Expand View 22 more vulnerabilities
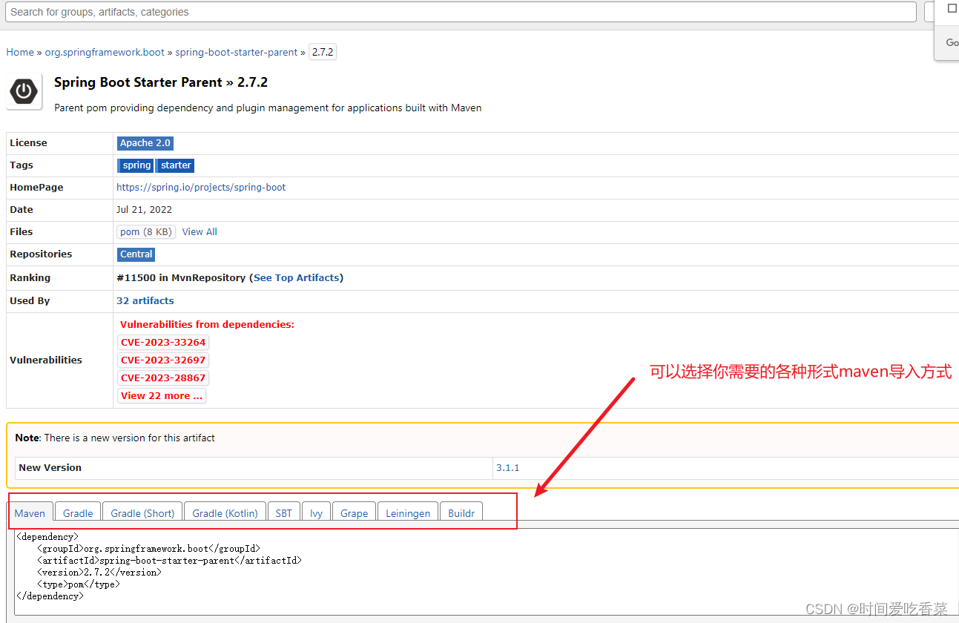 click(x=162, y=395)
